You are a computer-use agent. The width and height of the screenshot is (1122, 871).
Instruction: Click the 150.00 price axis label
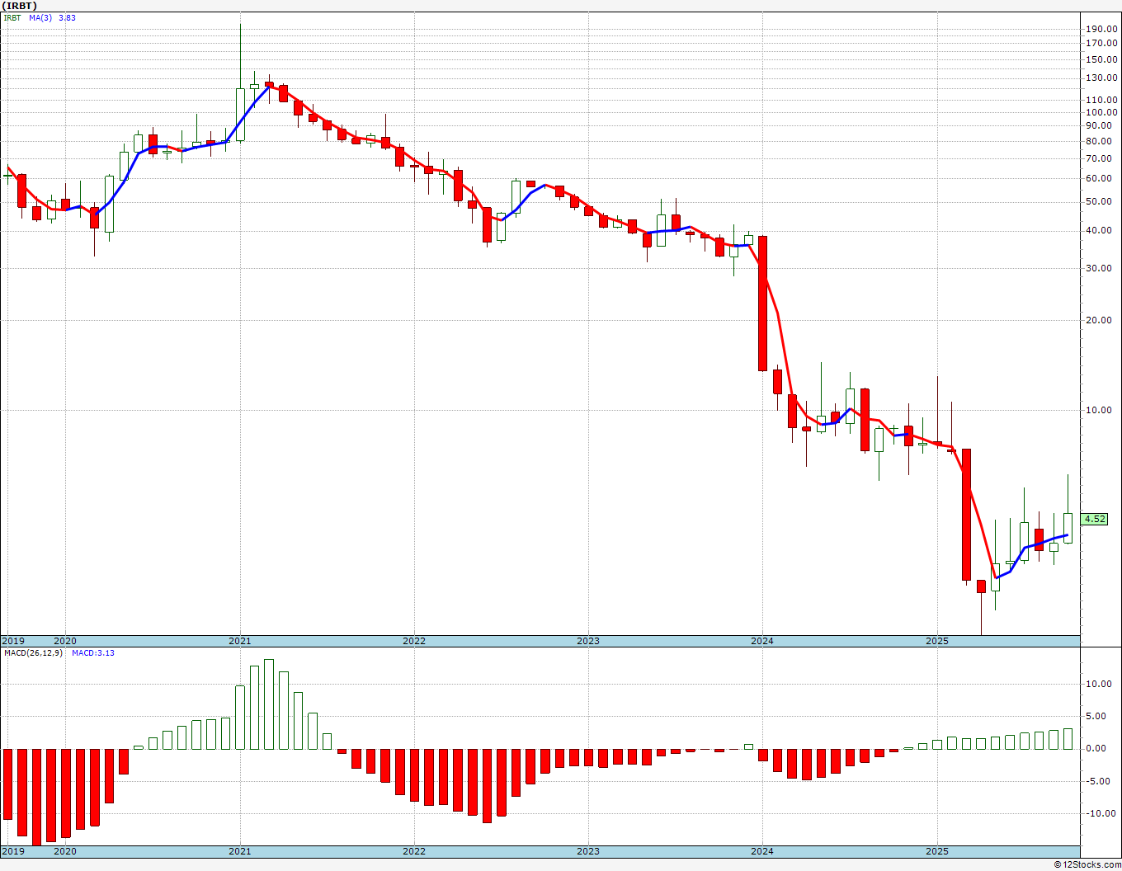[1101, 59]
